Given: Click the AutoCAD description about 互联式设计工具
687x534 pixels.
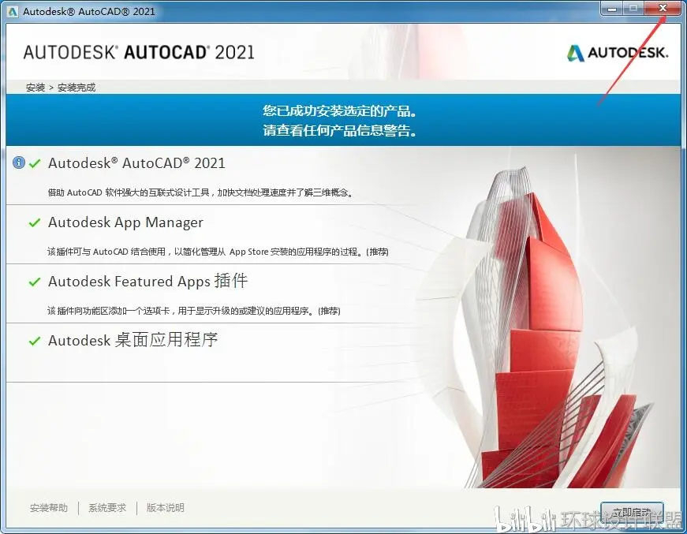Looking at the screenshot, I should pos(200,192).
